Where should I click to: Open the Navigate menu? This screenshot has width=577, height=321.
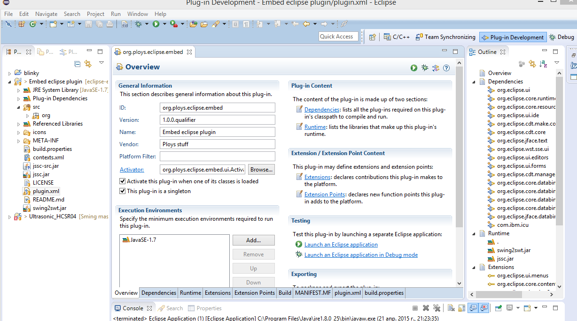[46, 14]
